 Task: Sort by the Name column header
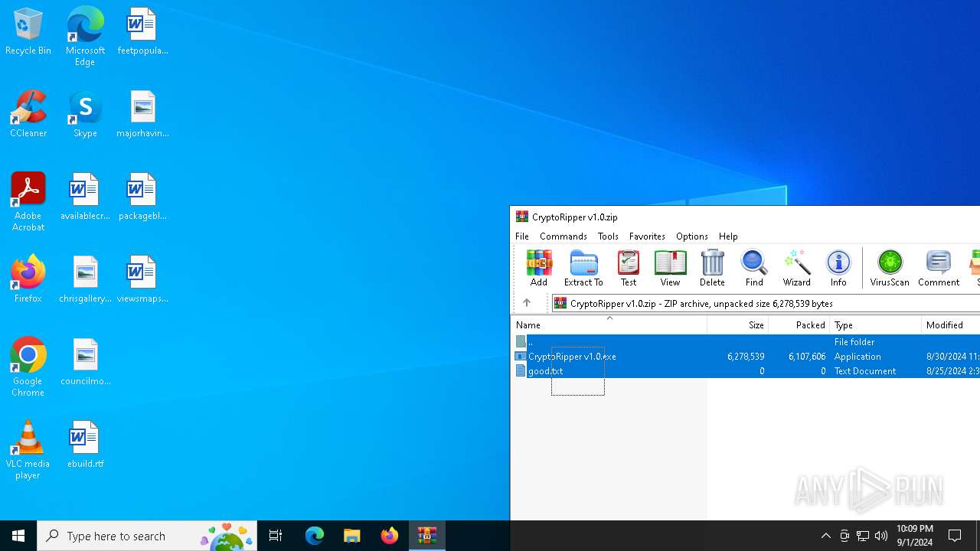click(x=609, y=325)
